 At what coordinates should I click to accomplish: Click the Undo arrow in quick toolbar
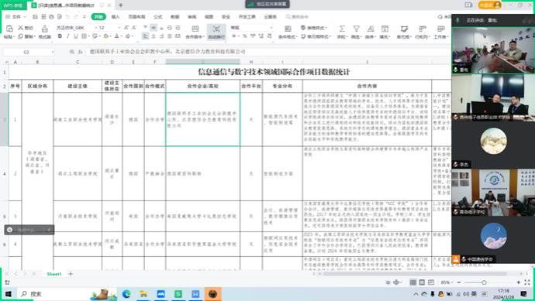(67, 17)
